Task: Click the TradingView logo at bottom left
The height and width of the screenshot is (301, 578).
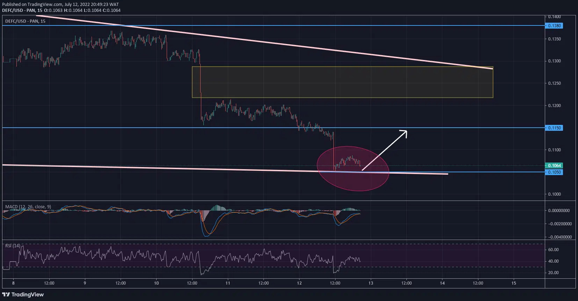Action: tap(23, 295)
